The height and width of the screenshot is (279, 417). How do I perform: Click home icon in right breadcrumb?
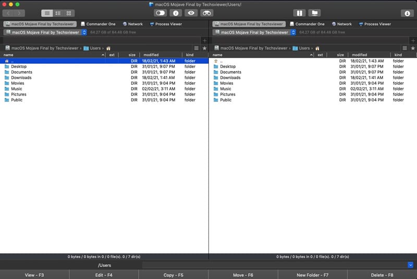pyautogui.click(x=317, y=48)
